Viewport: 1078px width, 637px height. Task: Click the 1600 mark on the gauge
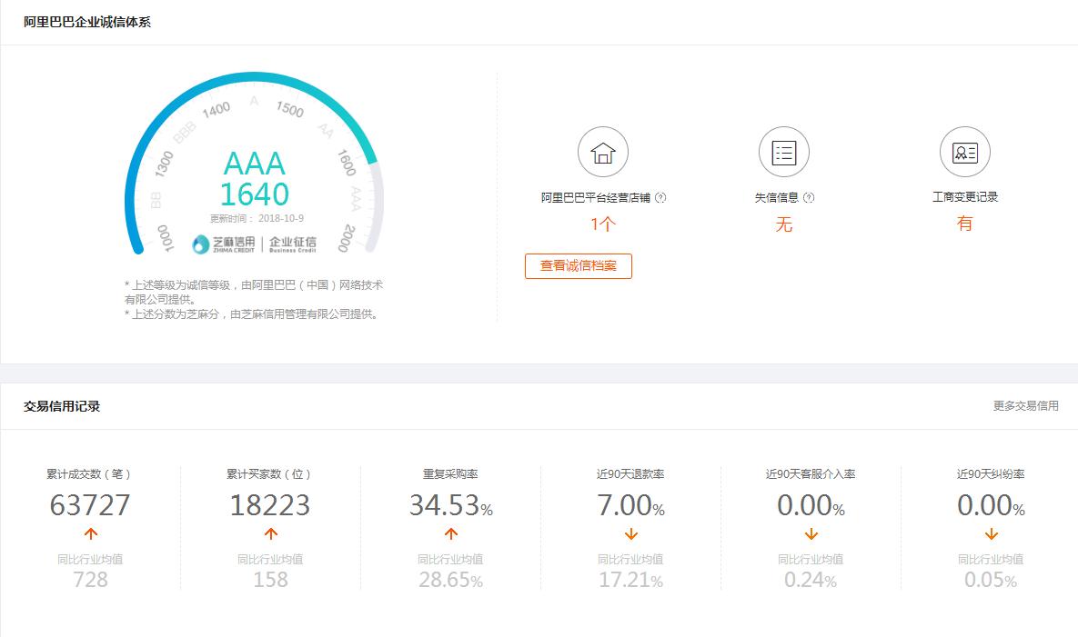347,163
